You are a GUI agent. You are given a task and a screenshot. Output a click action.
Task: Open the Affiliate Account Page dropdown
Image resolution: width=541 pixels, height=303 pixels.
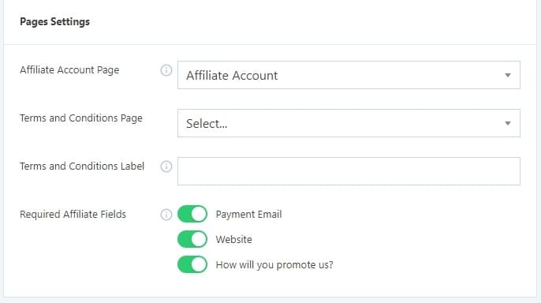tap(349, 75)
